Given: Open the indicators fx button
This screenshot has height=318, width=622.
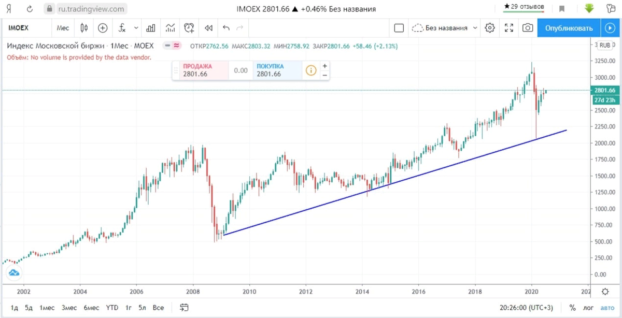Looking at the screenshot, I should click(122, 28).
